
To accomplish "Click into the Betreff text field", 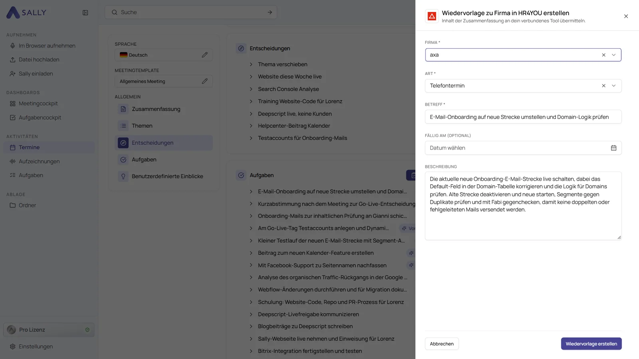I will (x=523, y=117).
